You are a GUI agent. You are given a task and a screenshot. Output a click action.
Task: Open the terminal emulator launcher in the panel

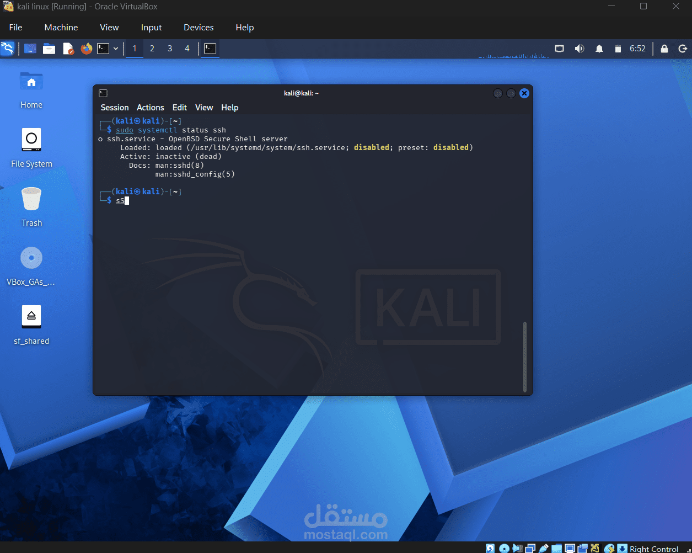103,49
